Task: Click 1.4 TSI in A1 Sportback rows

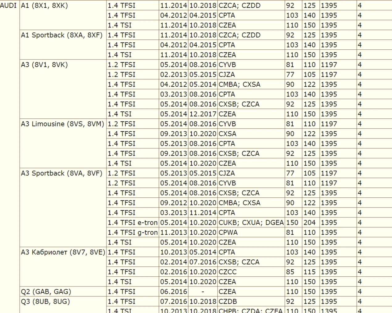Action: coord(120,55)
